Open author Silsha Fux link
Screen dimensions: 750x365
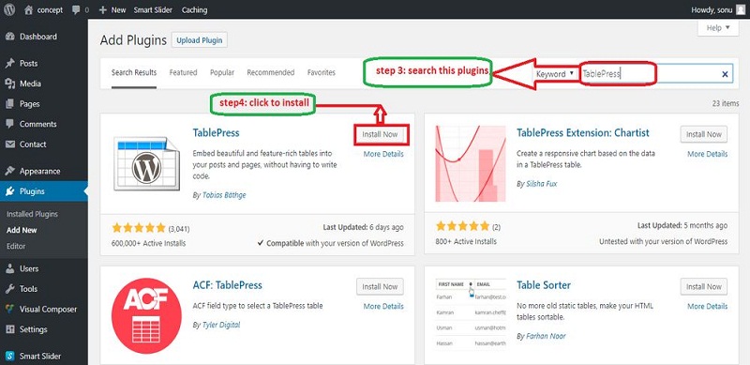pos(542,184)
